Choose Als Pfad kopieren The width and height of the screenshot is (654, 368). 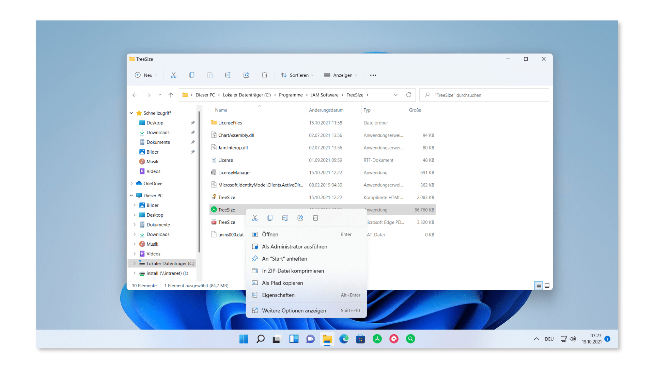coord(306,283)
